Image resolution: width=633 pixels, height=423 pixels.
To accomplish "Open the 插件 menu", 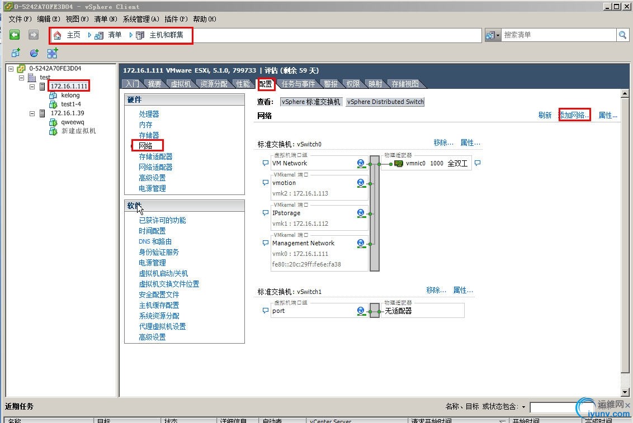I will [176, 19].
